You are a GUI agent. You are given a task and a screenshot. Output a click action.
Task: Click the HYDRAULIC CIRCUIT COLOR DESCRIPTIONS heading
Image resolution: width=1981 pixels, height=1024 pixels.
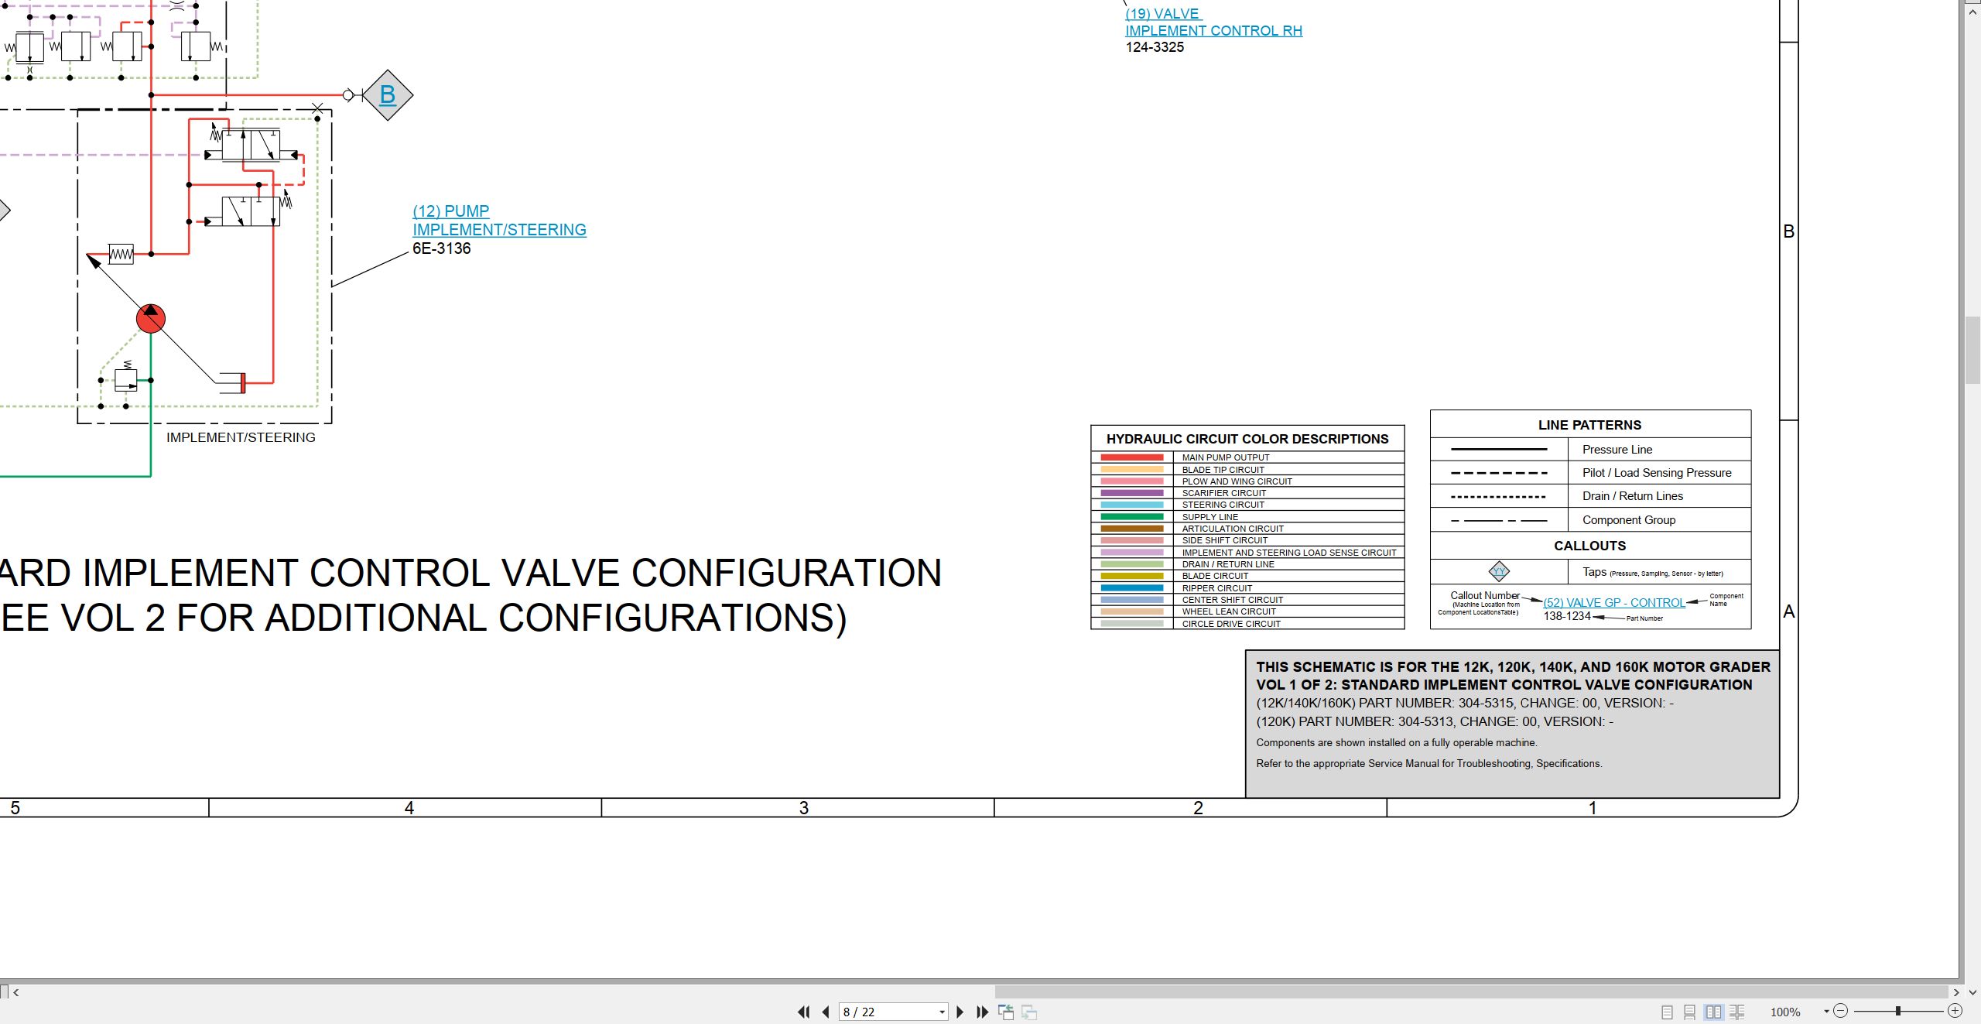1247,439
